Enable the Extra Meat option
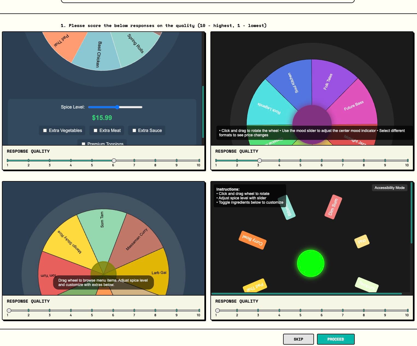Viewport: 417px width, 346px height. click(x=95, y=131)
